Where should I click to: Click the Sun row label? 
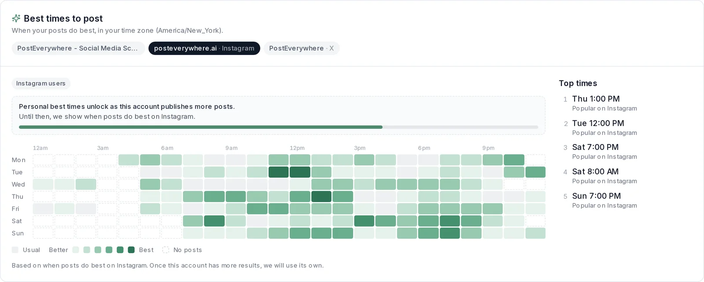click(x=18, y=233)
